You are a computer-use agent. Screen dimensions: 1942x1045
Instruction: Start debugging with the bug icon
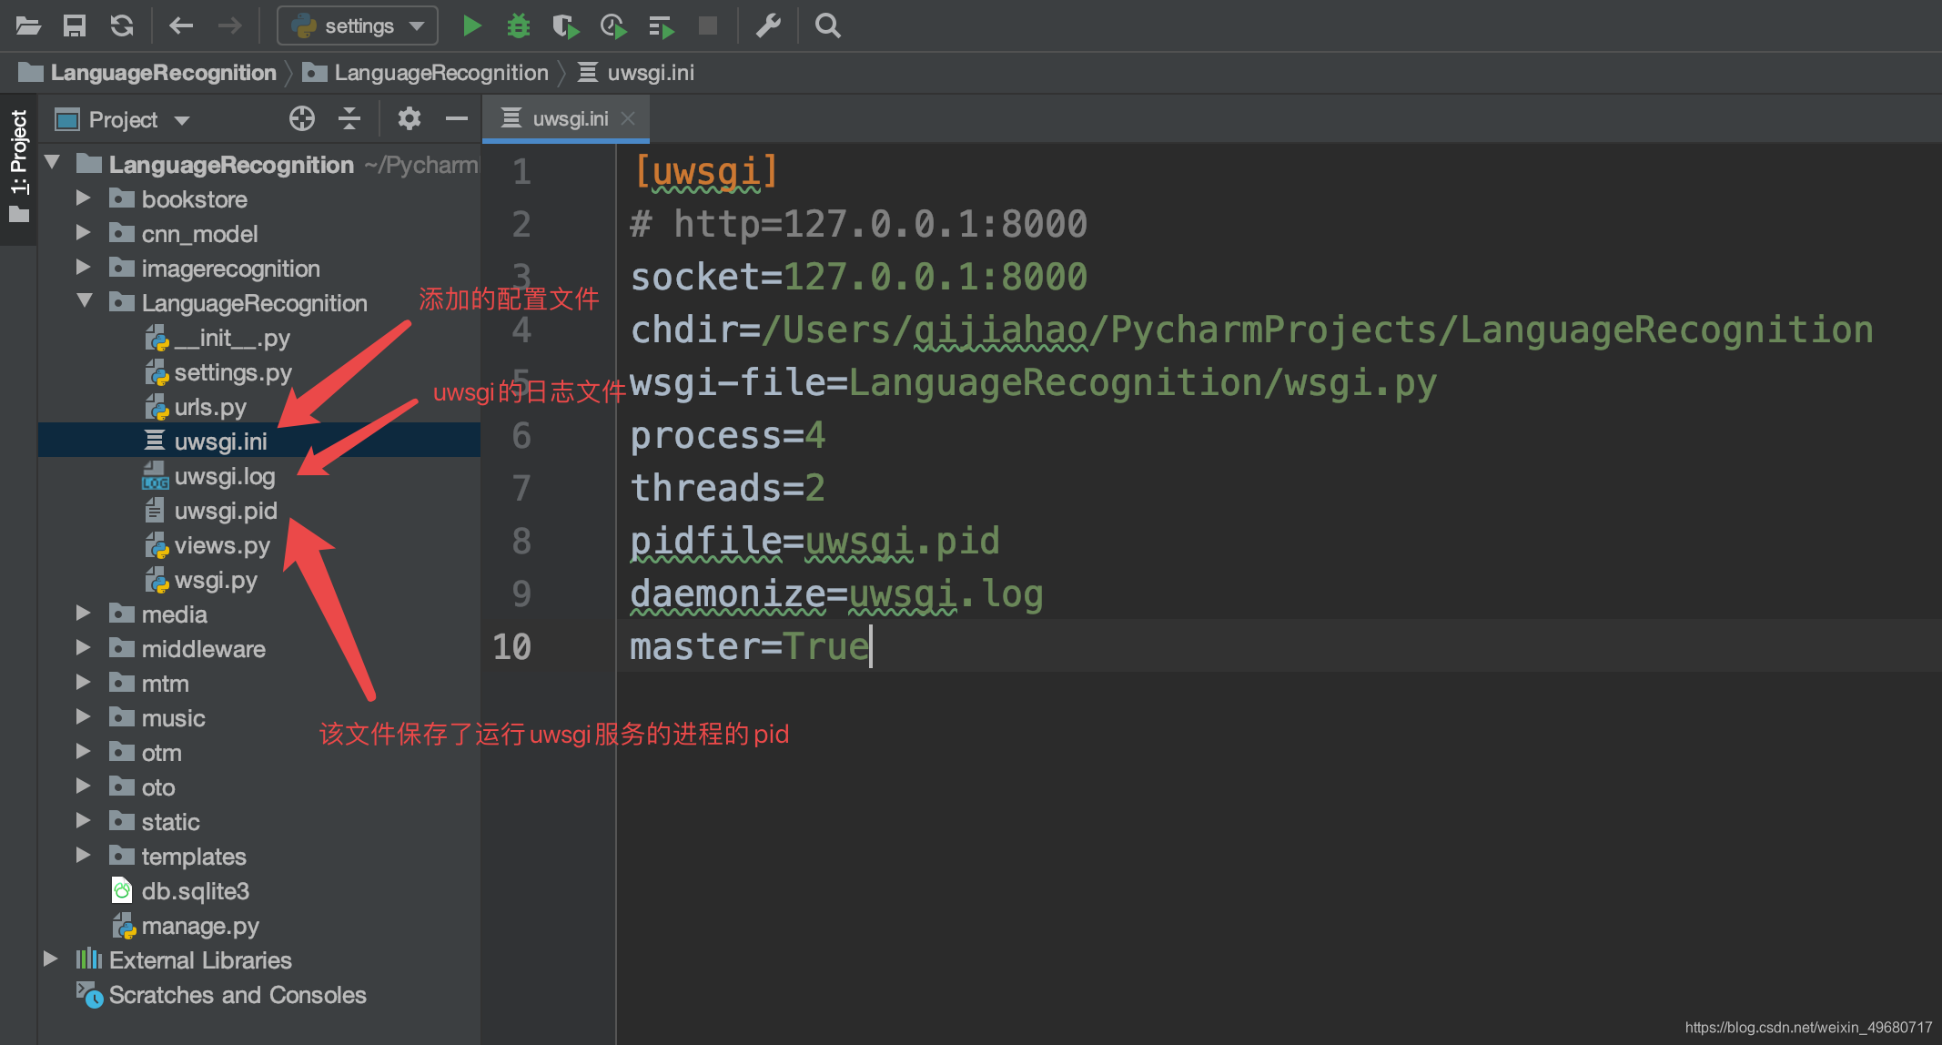click(x=519, y=25)
